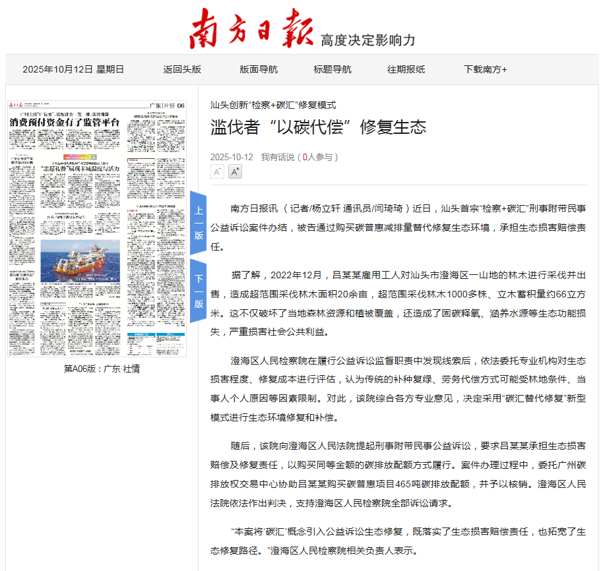This screenshot has width=605, height=571.
Task: Click the increase font size A+ icon
Action: coord(235,172)
